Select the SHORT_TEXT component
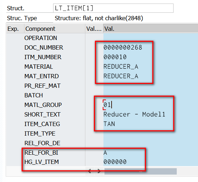The height and width of the screenshot is (182, 198). [x=43, y=114]
